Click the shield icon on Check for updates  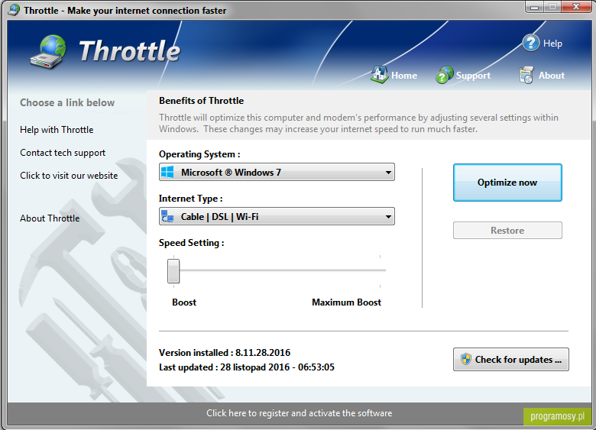[x=465, y=359]
